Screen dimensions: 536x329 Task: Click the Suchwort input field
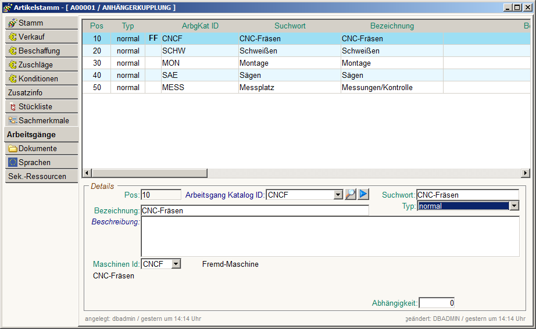(x=467, y=195)
